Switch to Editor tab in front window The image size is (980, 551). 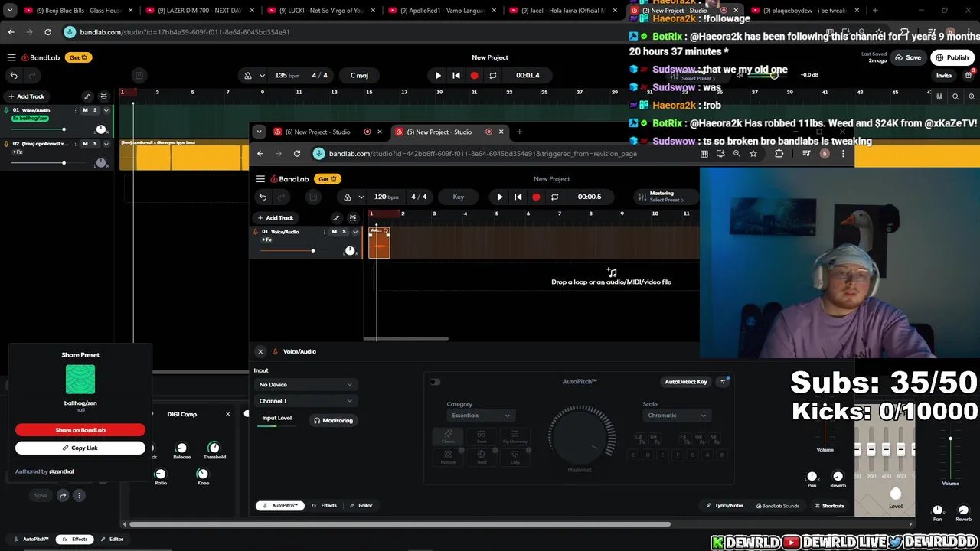(361, 506)
